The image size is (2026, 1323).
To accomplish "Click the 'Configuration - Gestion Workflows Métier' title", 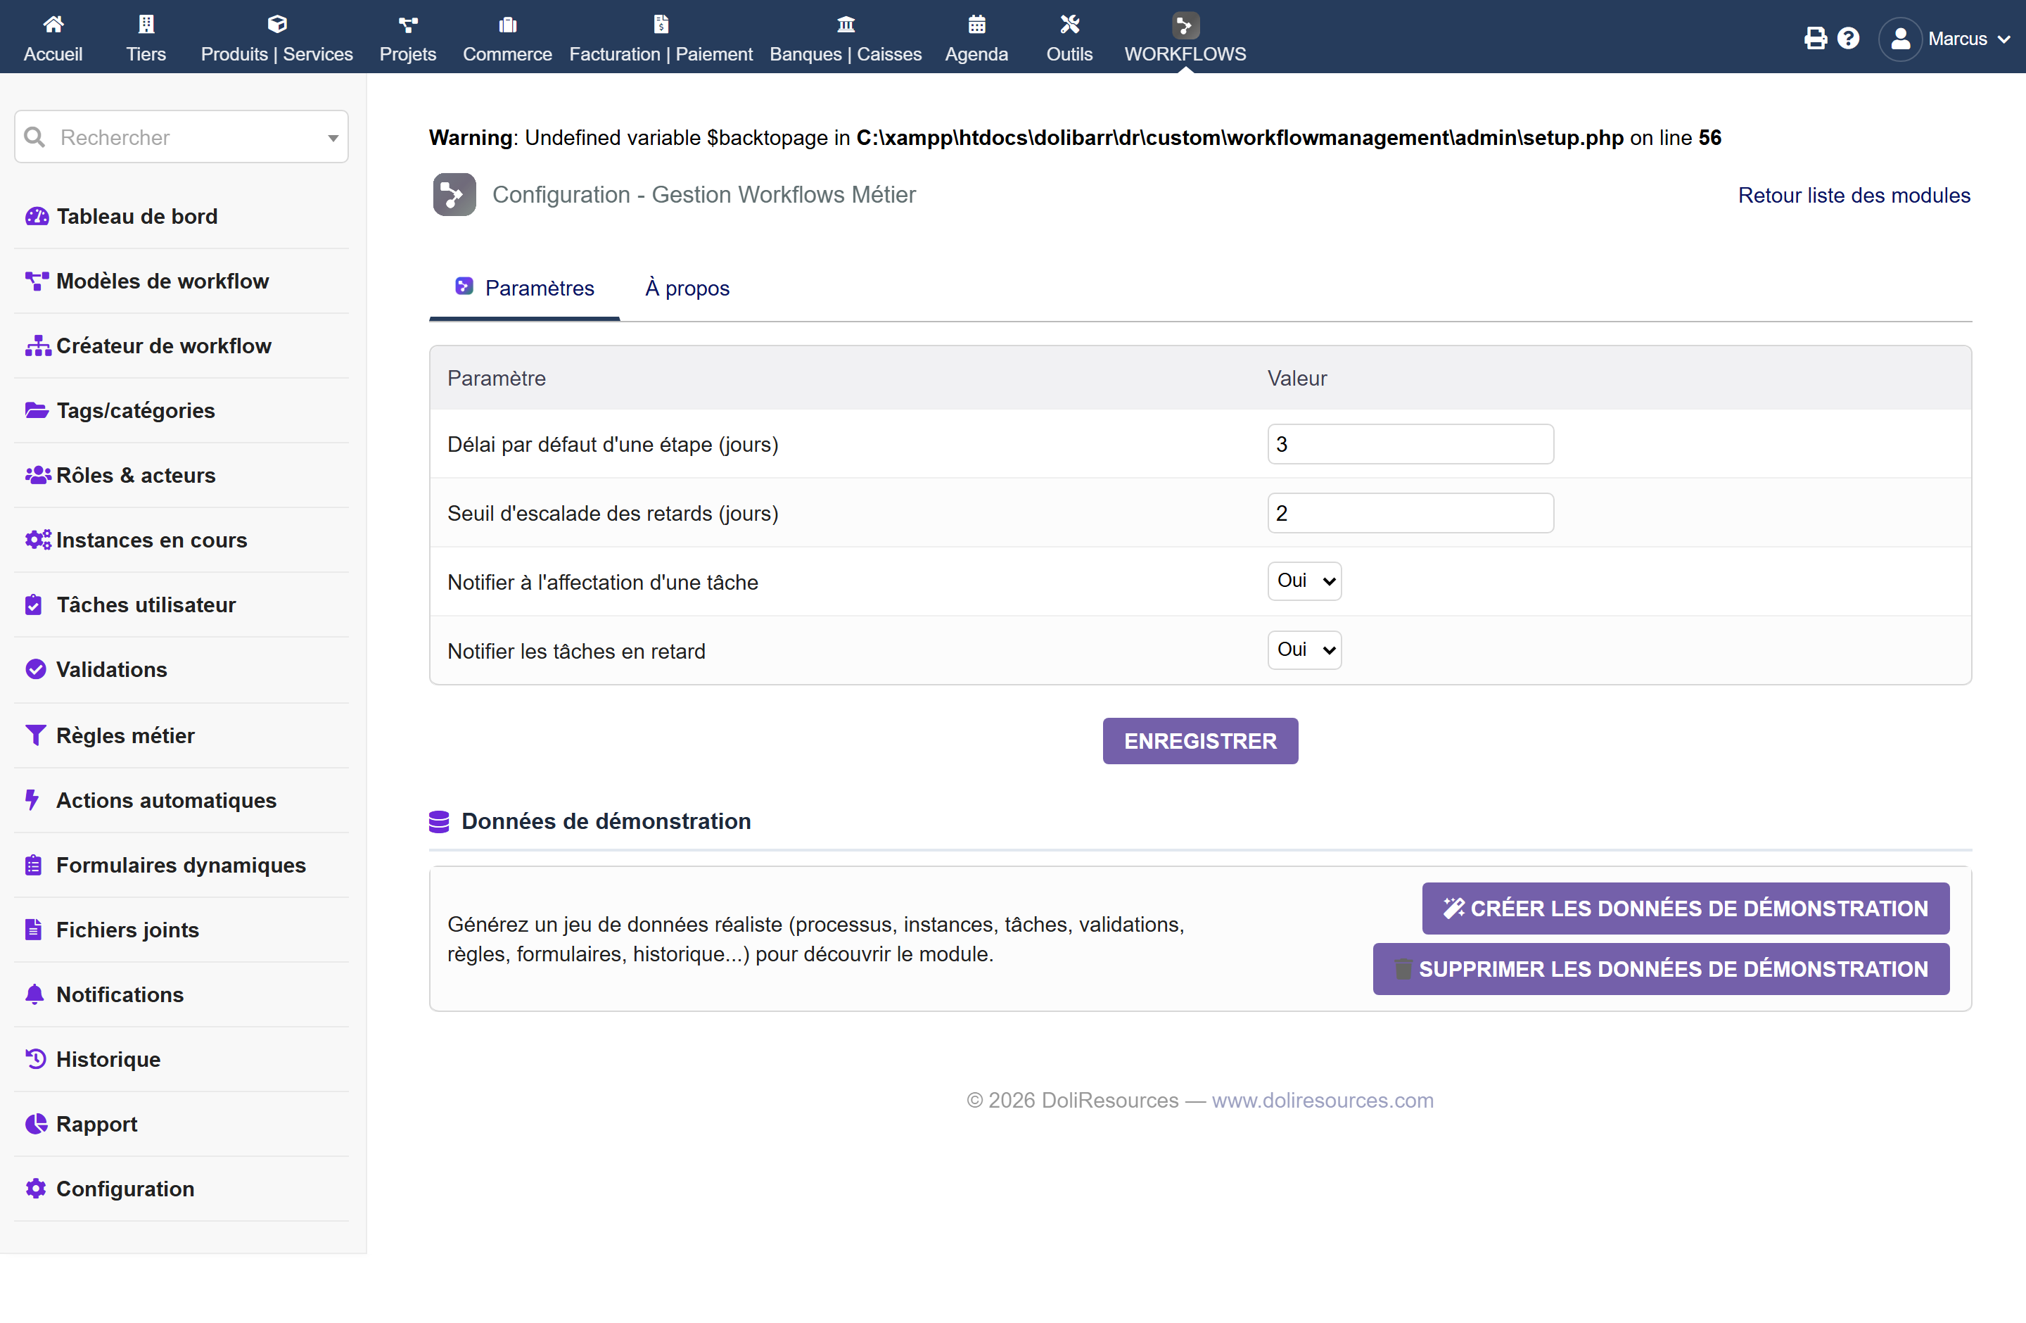I will [704, 195].
